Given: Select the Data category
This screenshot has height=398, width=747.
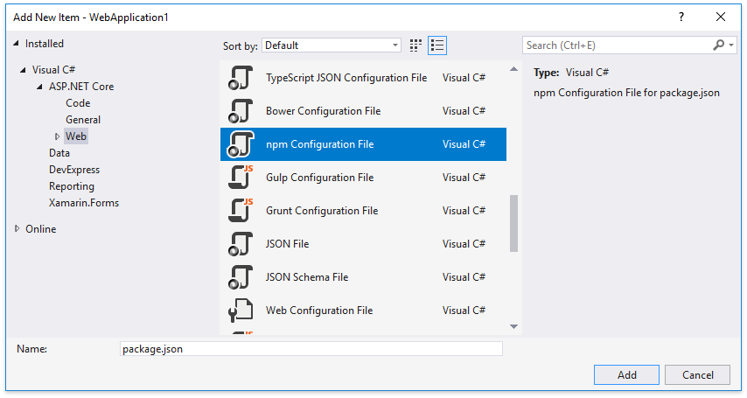Looking at the screenshot, I should tap(59, 153).
